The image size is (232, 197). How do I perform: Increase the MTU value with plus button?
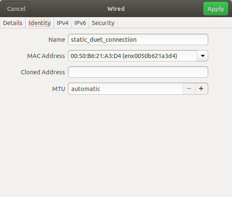[202, 88]
